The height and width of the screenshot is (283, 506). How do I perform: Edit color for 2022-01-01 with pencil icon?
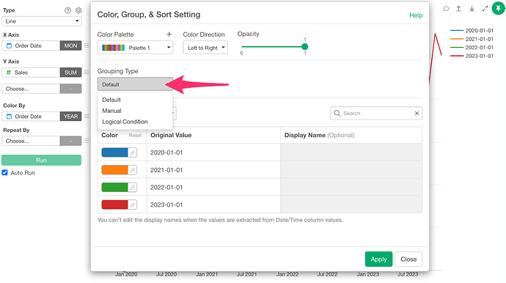132,188
